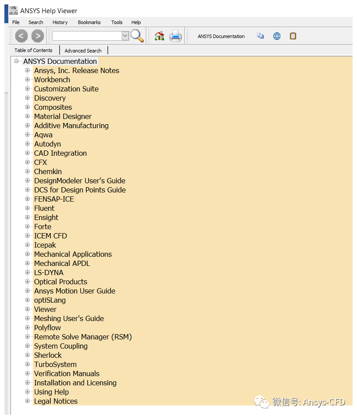Expand the Mechanical APDL node

pos(28,263)
